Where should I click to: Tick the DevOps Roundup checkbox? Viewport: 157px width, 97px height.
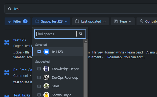(x=39, y=77)
